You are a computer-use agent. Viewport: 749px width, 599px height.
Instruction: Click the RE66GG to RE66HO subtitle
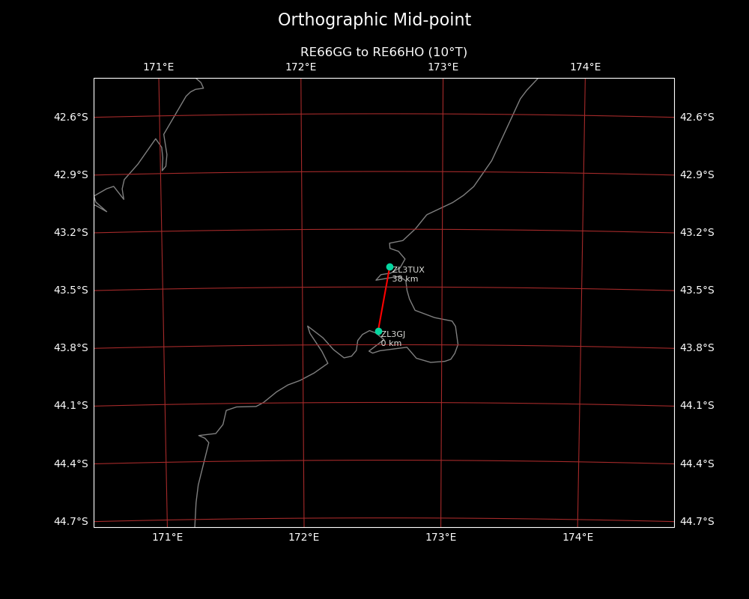pyautogui.click(x=383, y=52)
